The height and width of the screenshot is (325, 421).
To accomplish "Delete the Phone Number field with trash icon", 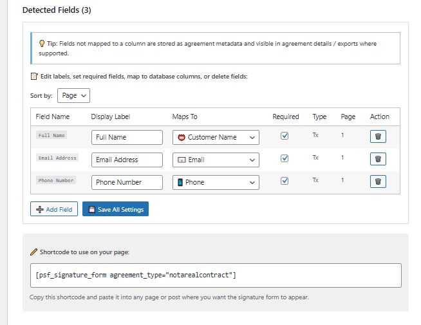I will point(378,181).
